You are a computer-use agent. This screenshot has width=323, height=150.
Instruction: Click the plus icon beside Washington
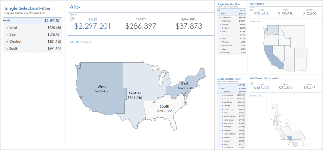[220, 21]
